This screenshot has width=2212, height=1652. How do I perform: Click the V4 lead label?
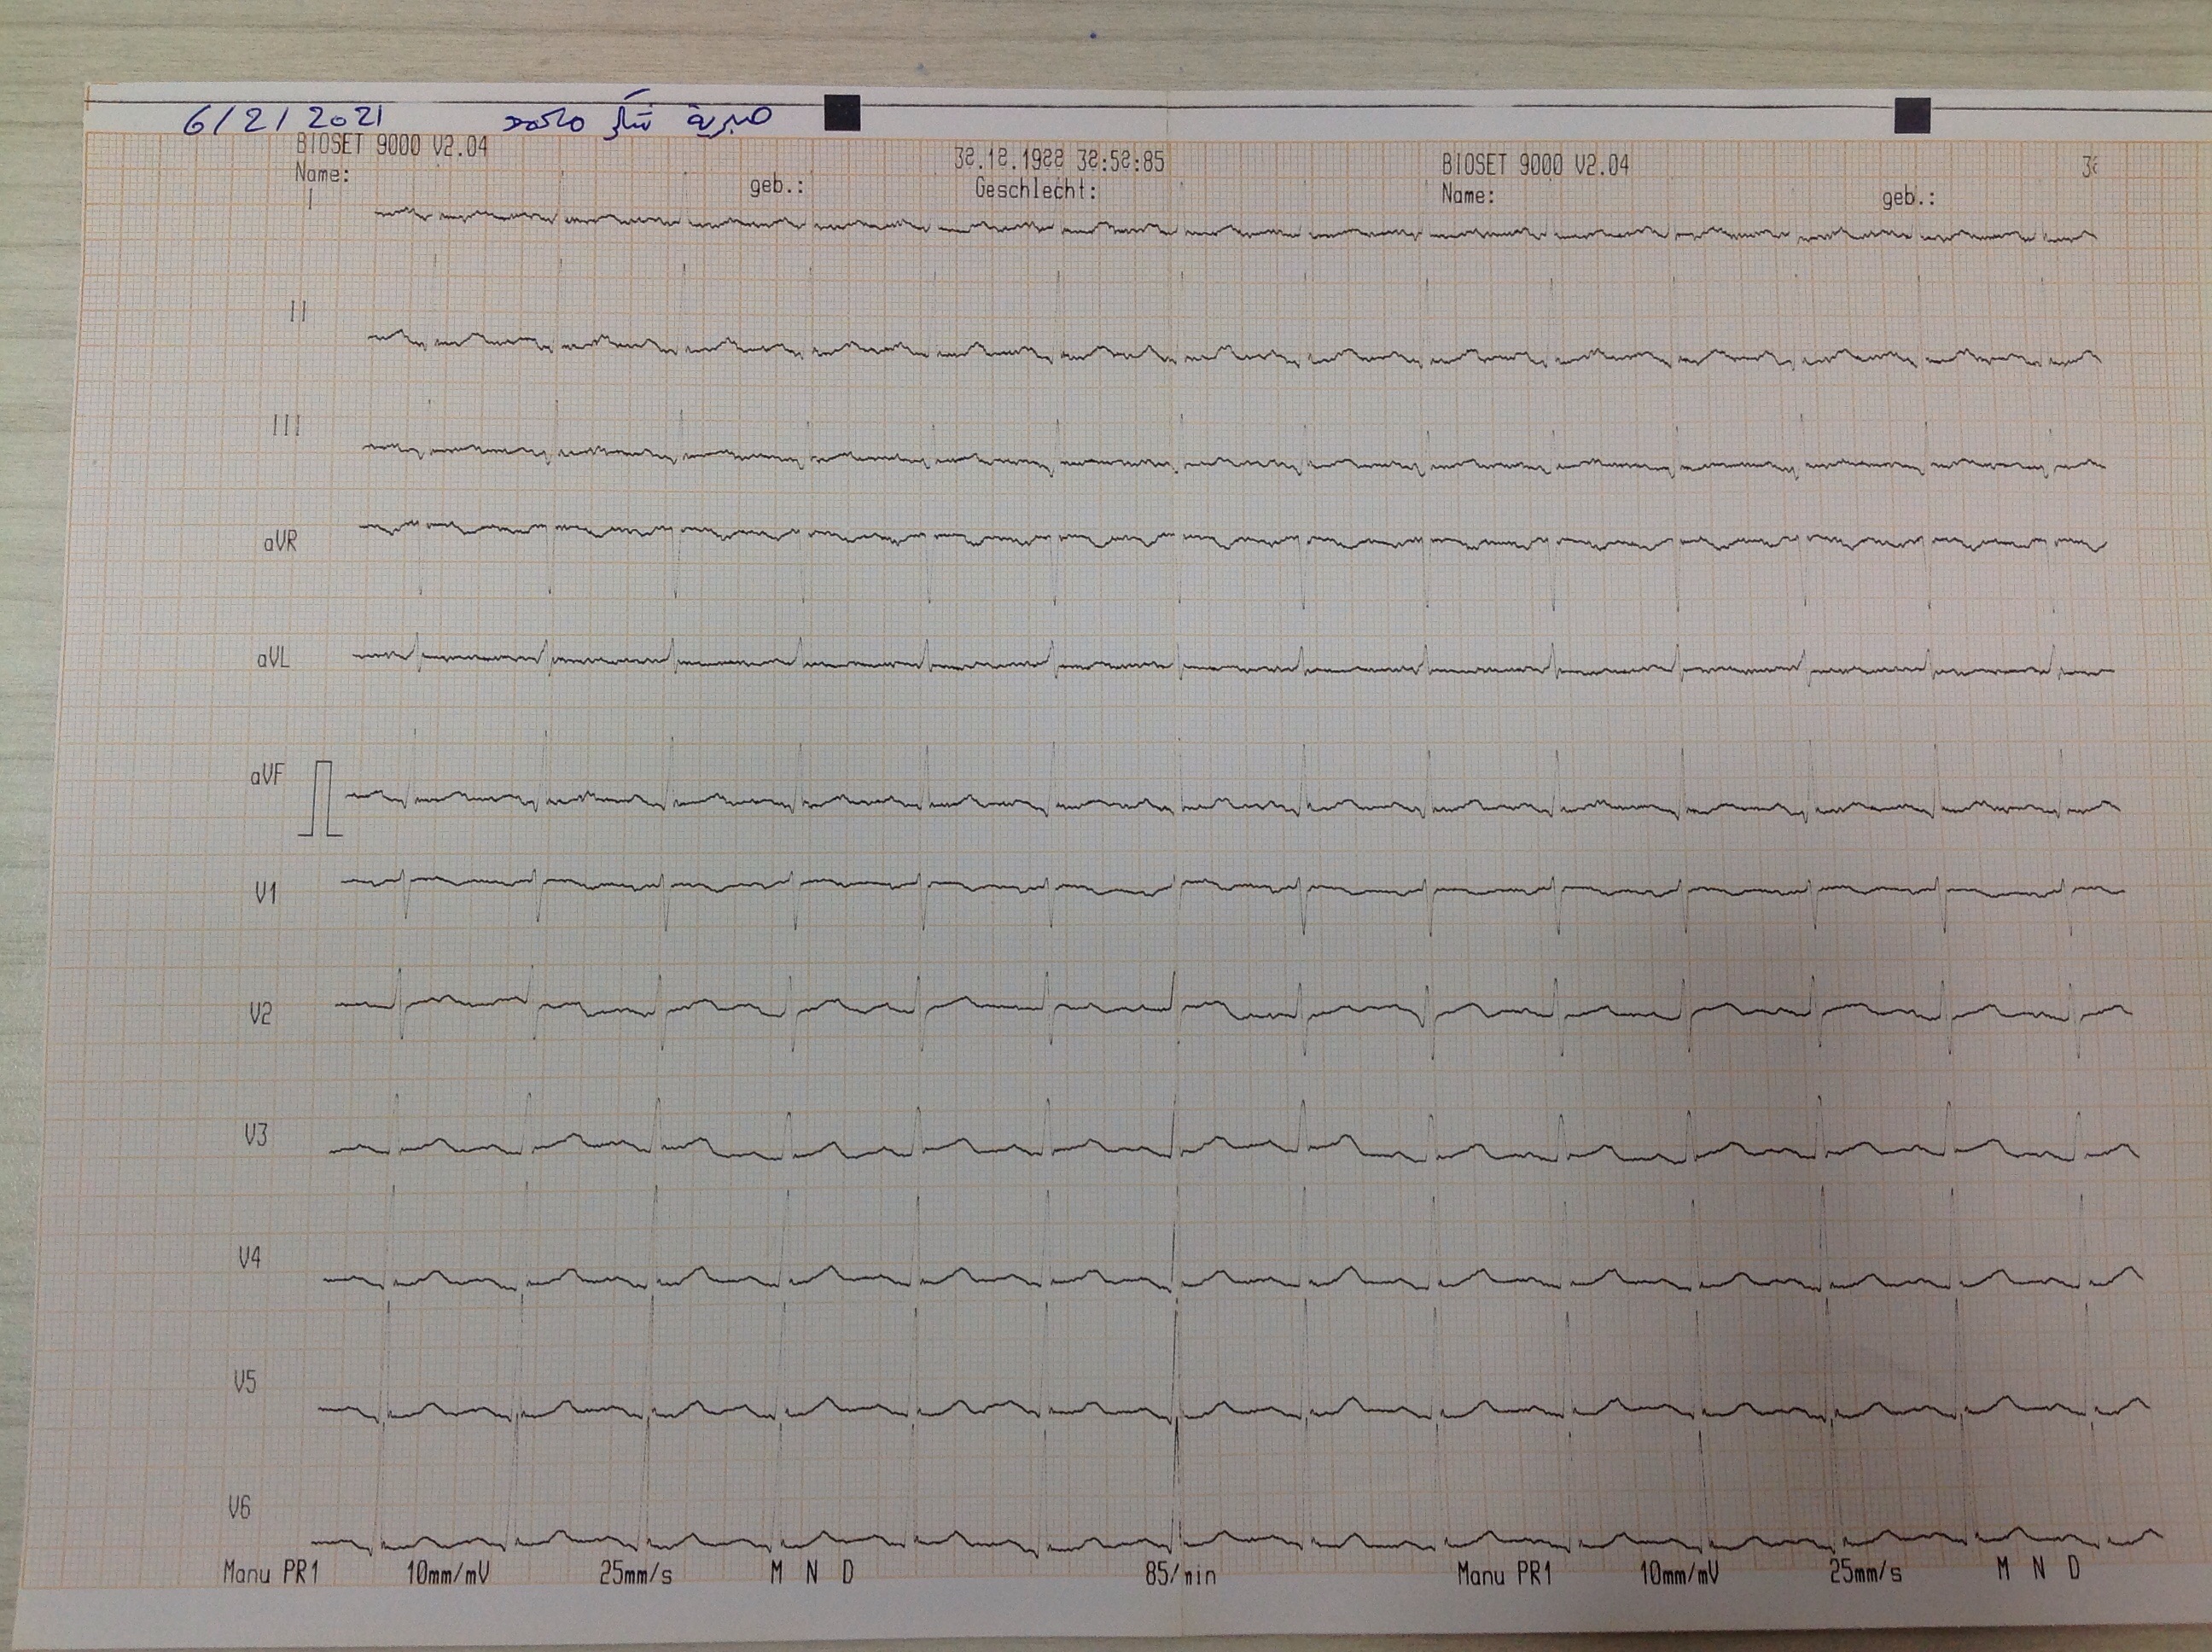click(x=250, y=1258)
